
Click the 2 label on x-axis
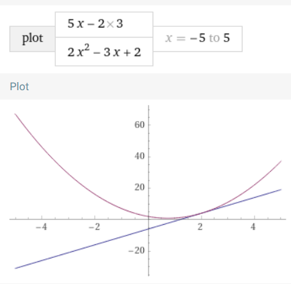click(200, 227)
